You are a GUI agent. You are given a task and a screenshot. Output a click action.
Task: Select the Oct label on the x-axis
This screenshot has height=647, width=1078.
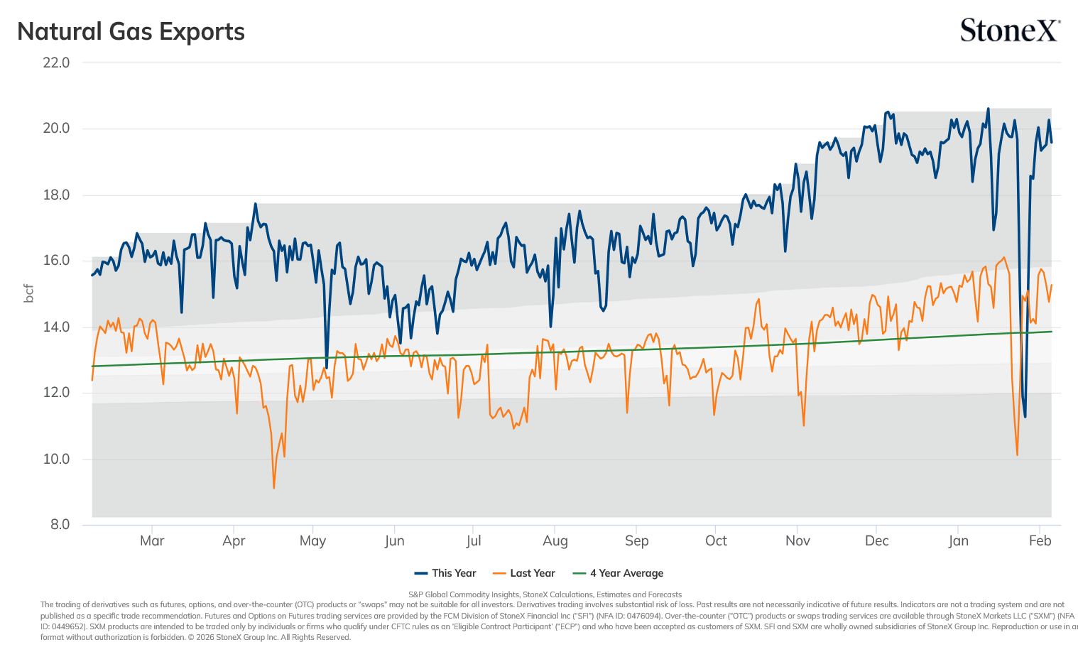716,540
